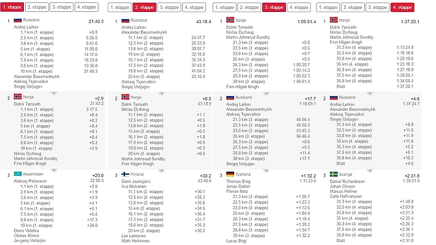Click Norway's flag in the rightmost results column
The height and width of the screenshot is (245, 436).
coord(334,20)
